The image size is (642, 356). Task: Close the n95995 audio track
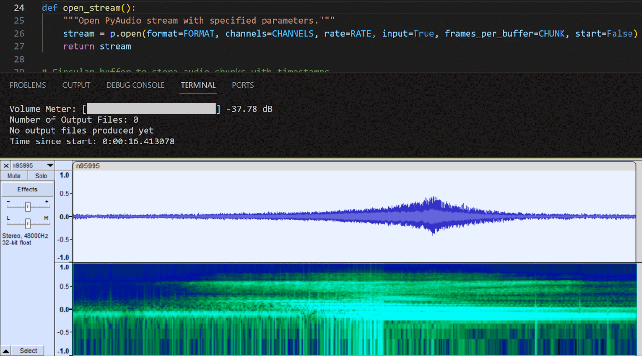pyautogui.click(x=6, y=165)
